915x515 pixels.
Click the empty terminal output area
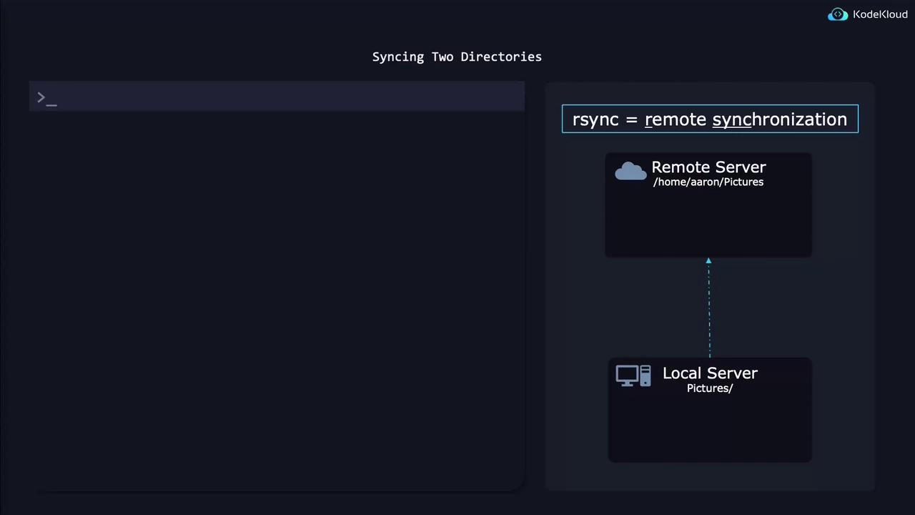(277, 300)
